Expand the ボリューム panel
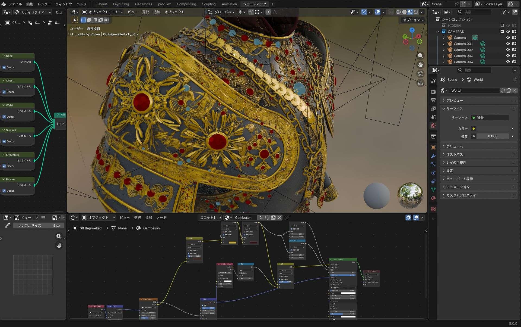 (455, 146)
